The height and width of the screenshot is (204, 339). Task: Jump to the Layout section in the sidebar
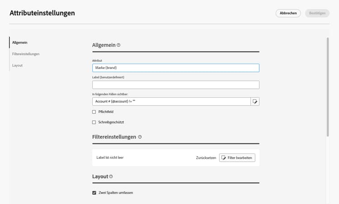(18, 65)
